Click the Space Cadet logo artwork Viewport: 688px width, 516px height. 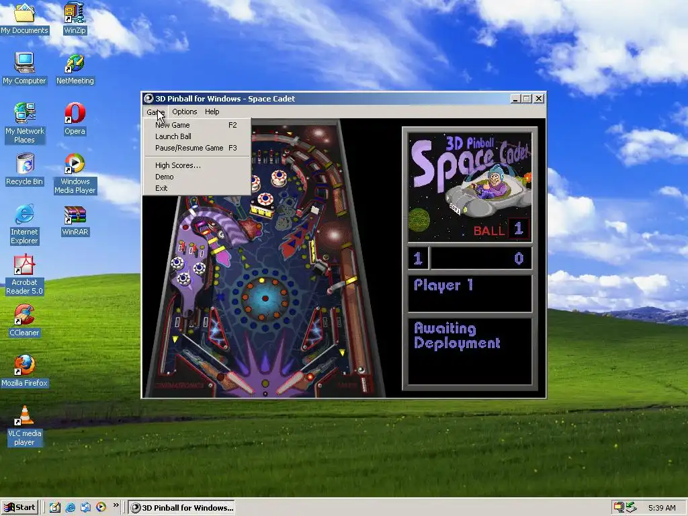click(x=470, y=187)
